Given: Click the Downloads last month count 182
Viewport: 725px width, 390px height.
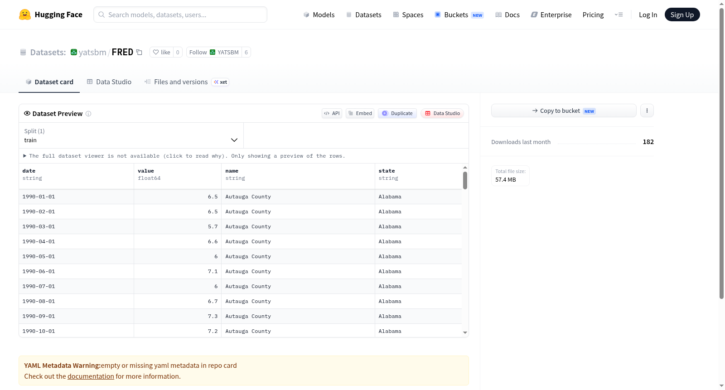Looking at the screenshot, I should click(648, 142).
